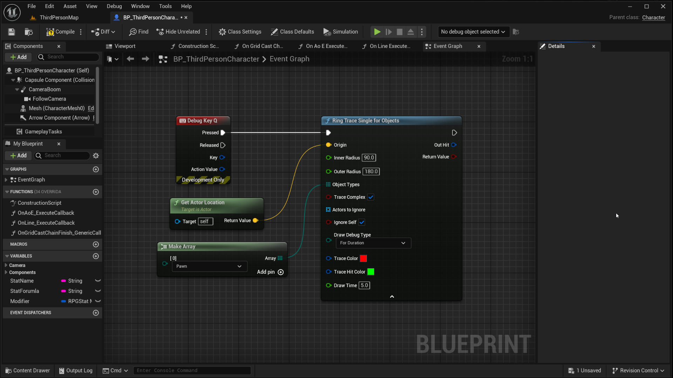This screenshot has width=673, height=378.
Task: Click the Skip frame playback button
Action: 388,32
